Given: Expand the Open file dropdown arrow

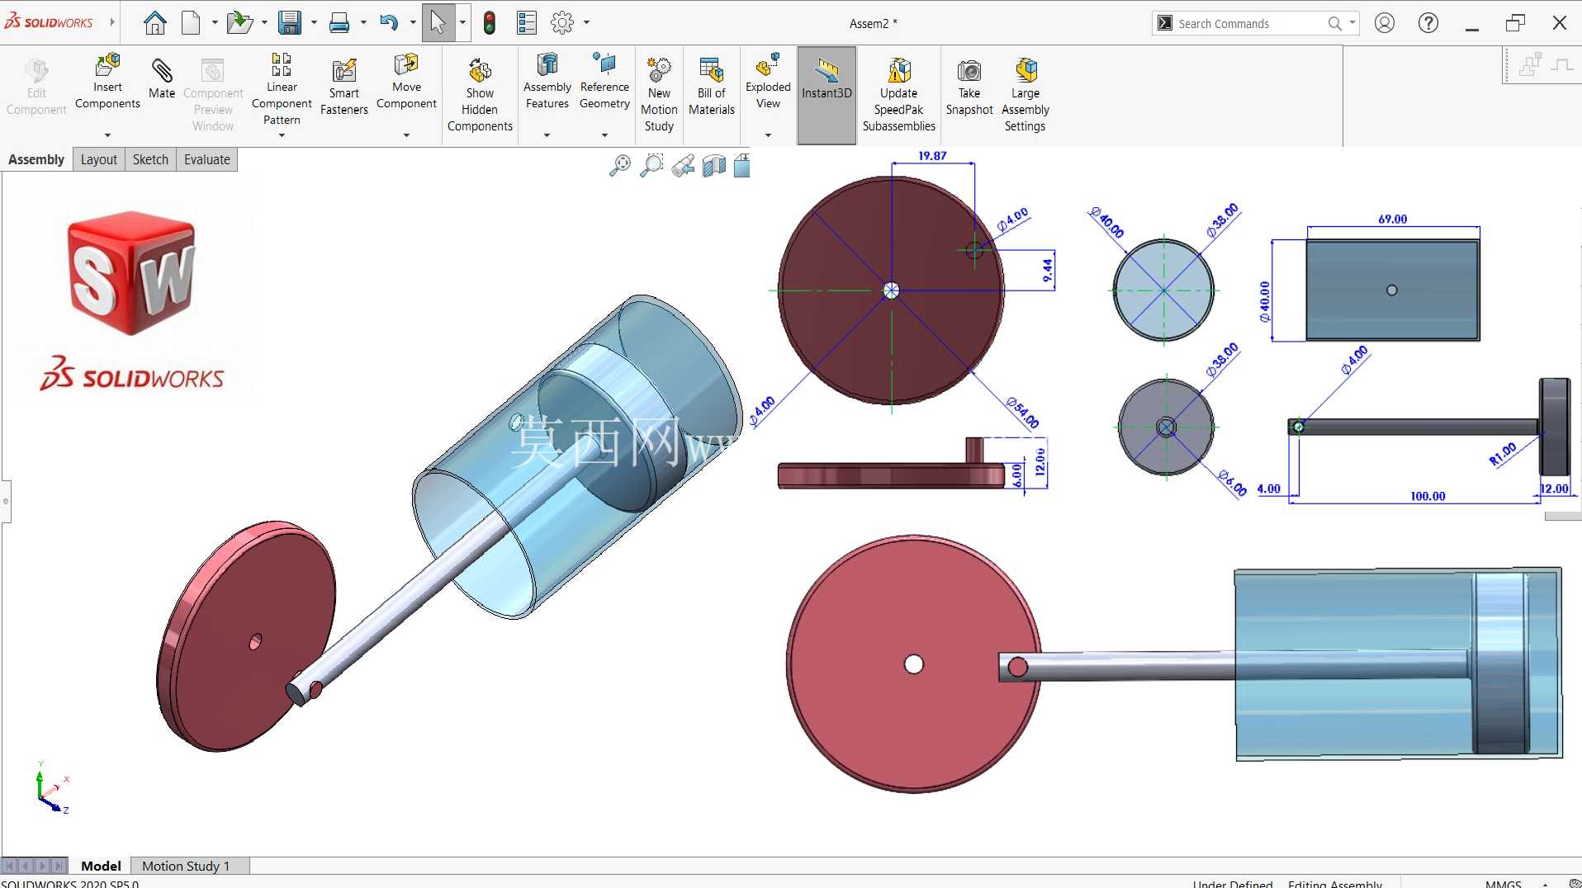Looking at the screenshot, I should 264,23.
